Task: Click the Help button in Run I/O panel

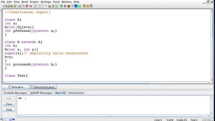Action: click(x=9, y=110)
